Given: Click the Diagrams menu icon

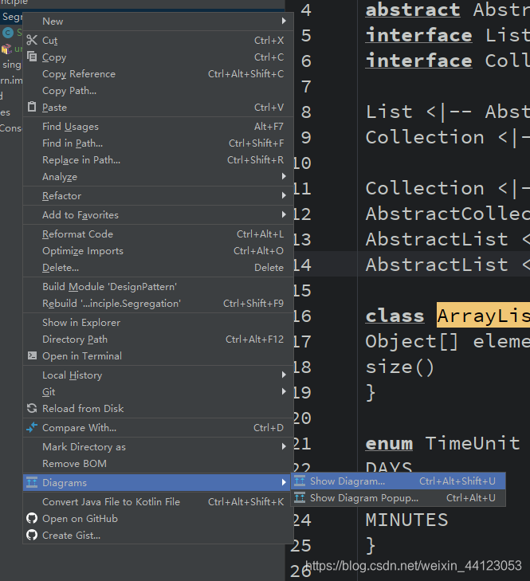Looking at the screenshot, I should (32, 482).
